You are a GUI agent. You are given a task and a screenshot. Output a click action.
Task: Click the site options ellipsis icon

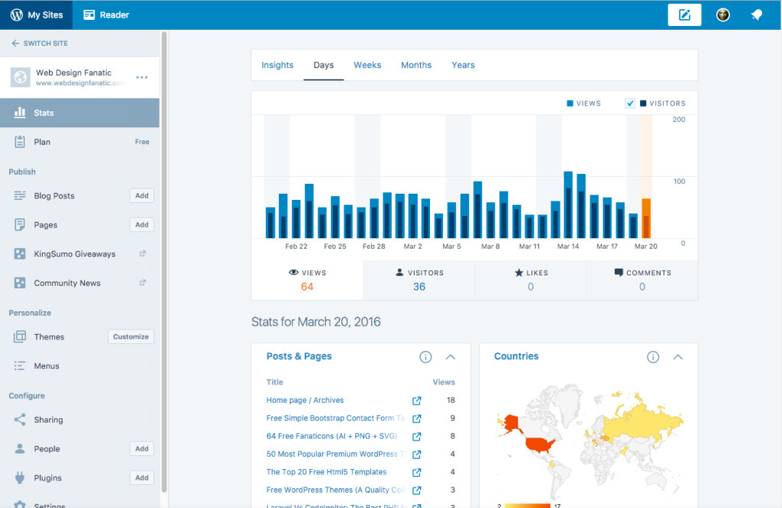click(x=142, y=77)
